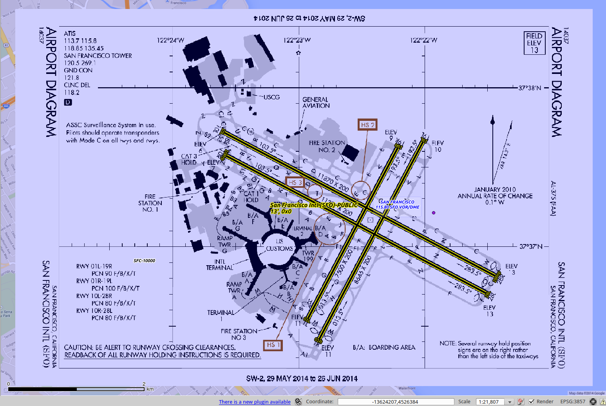606x406 pixels.
Task: Click the 'HS 2' hotspot box
Action: 367,125
